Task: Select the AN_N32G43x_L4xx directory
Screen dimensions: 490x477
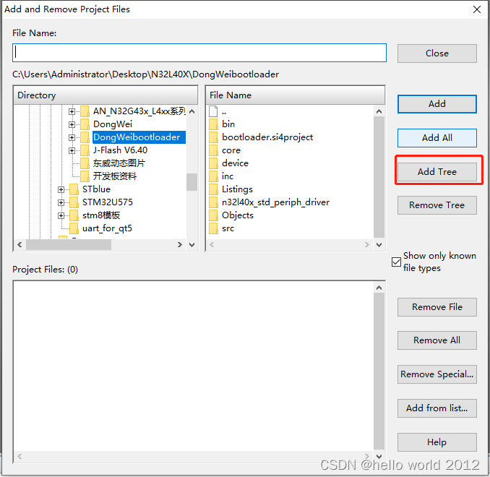Action: 139,111
